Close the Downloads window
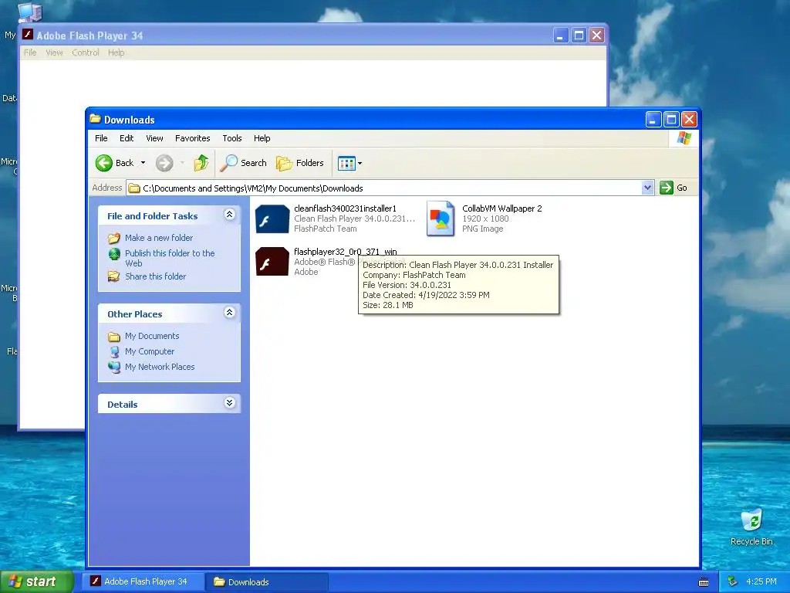790x593 pixels. point(689,120)
